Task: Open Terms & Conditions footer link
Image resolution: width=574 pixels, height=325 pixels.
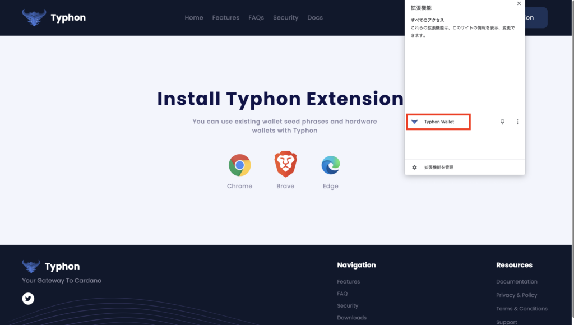Action: [521, 308]
